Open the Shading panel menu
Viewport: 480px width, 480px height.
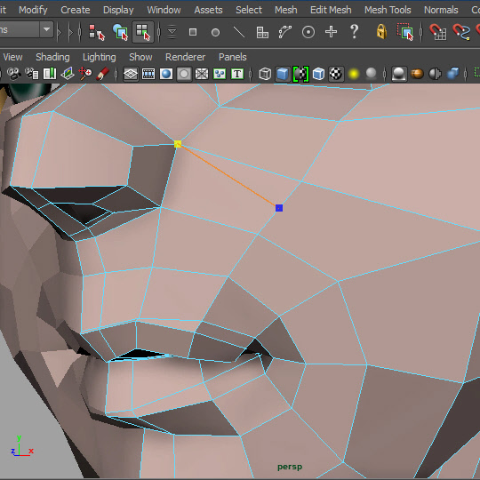tap(52, 57)
